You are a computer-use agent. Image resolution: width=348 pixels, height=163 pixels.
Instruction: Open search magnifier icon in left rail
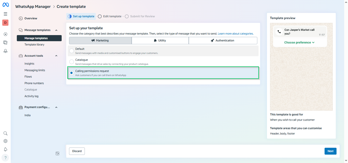click(x=5, y=133)
